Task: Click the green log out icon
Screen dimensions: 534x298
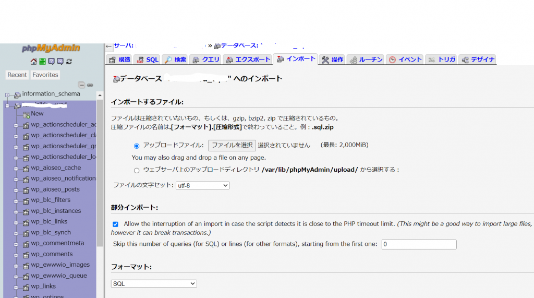Action: pos(42,62)
